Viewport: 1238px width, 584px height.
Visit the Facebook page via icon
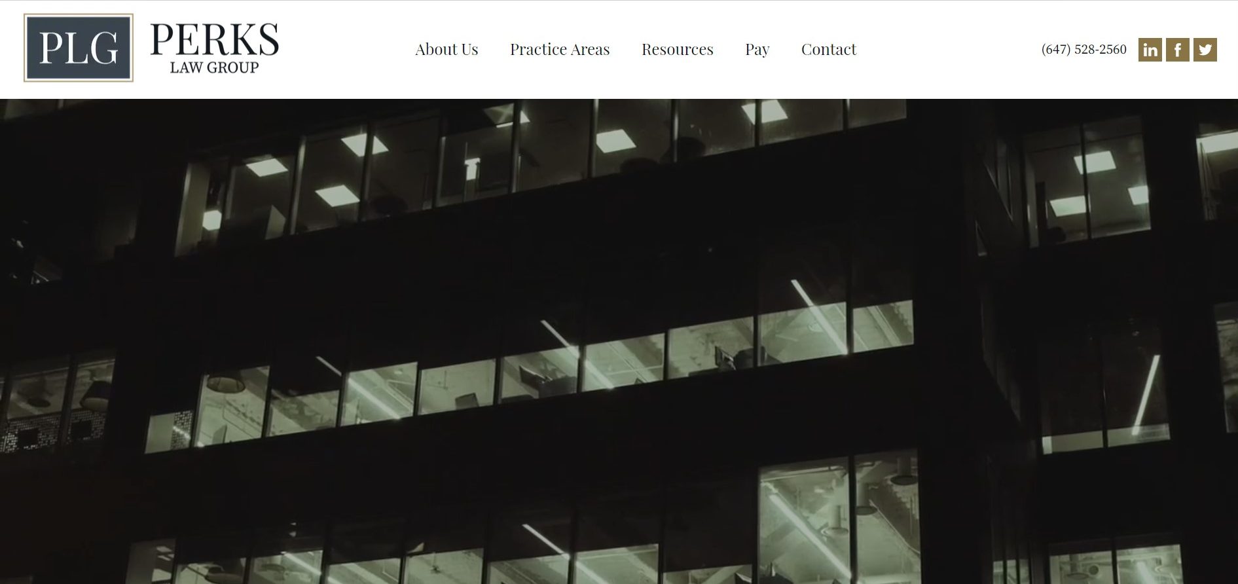[x=1177, y=50]
